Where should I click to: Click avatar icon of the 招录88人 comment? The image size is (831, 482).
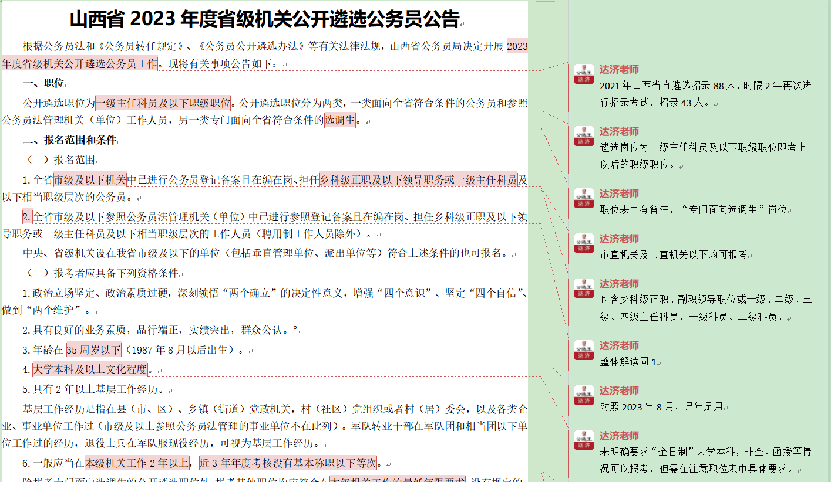583,74
